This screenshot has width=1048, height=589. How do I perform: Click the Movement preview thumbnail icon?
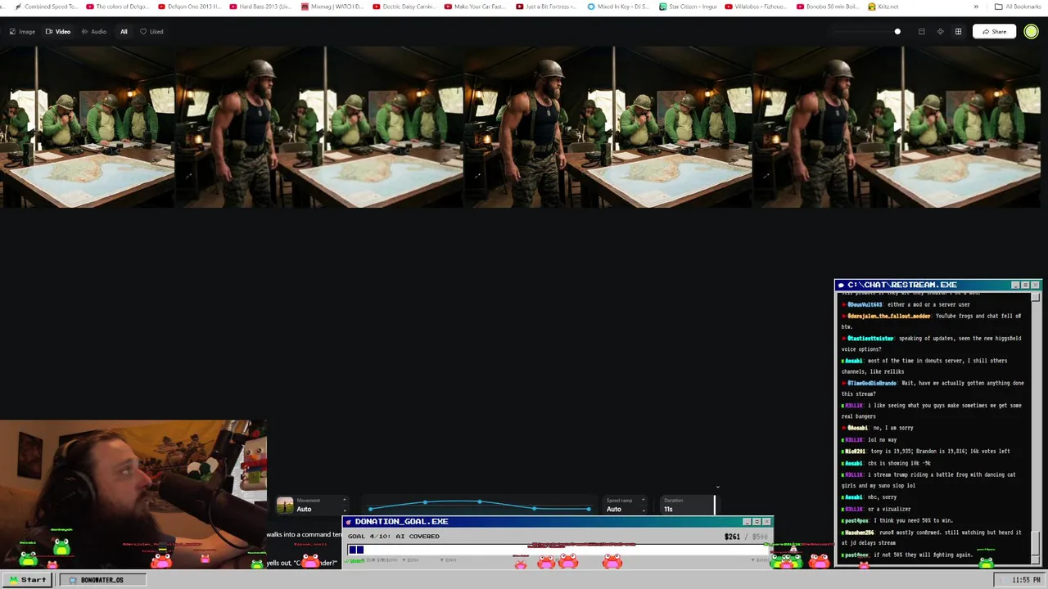(285, 506)
